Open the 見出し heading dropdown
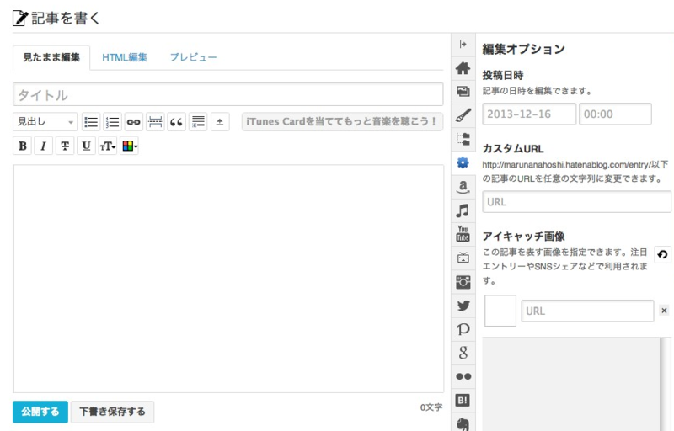Screen dimensions: 674x431 click(x=45, y=122)
